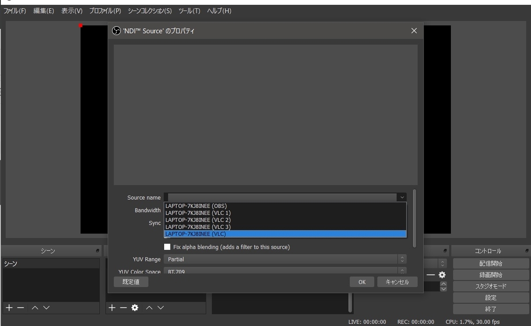Enable Fix alpha blending checkbox
The image size is (531, 326).
pyautogui.click(x=167, y=247)
